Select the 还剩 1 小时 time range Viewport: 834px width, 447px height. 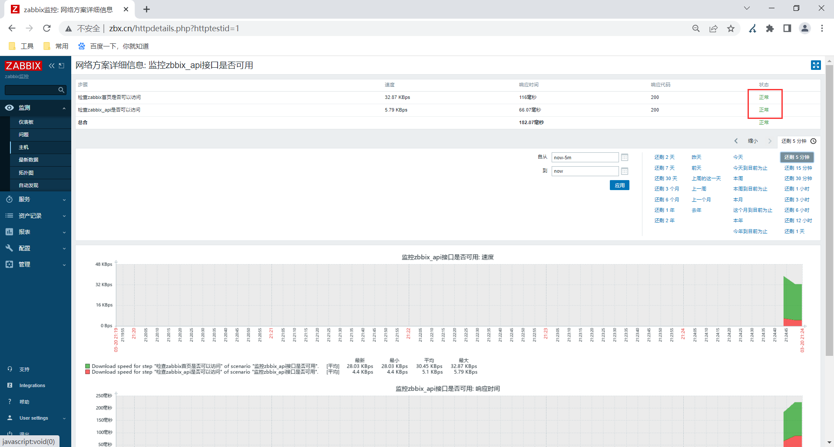click(x=797, y=189)
